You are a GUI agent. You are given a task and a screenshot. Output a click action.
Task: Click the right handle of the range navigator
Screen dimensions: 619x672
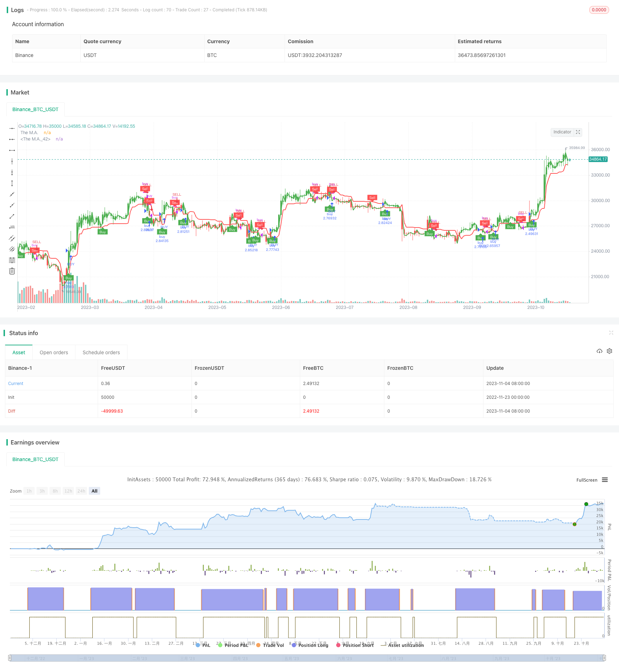pos(604,658)
